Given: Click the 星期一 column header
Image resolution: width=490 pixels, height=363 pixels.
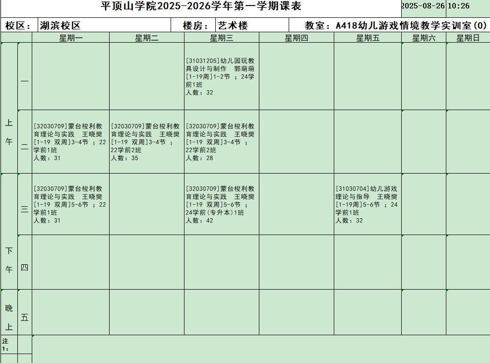Looking at the screenshot, I should click(x=71, y=38).
